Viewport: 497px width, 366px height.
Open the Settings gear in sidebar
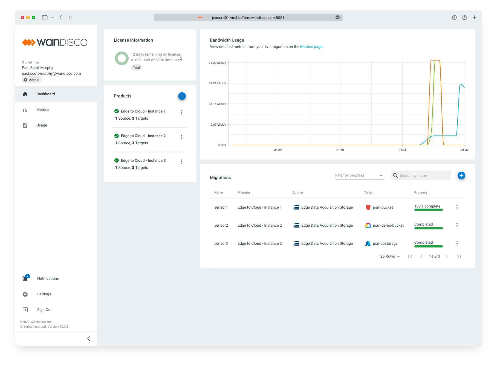coord(25,294)
